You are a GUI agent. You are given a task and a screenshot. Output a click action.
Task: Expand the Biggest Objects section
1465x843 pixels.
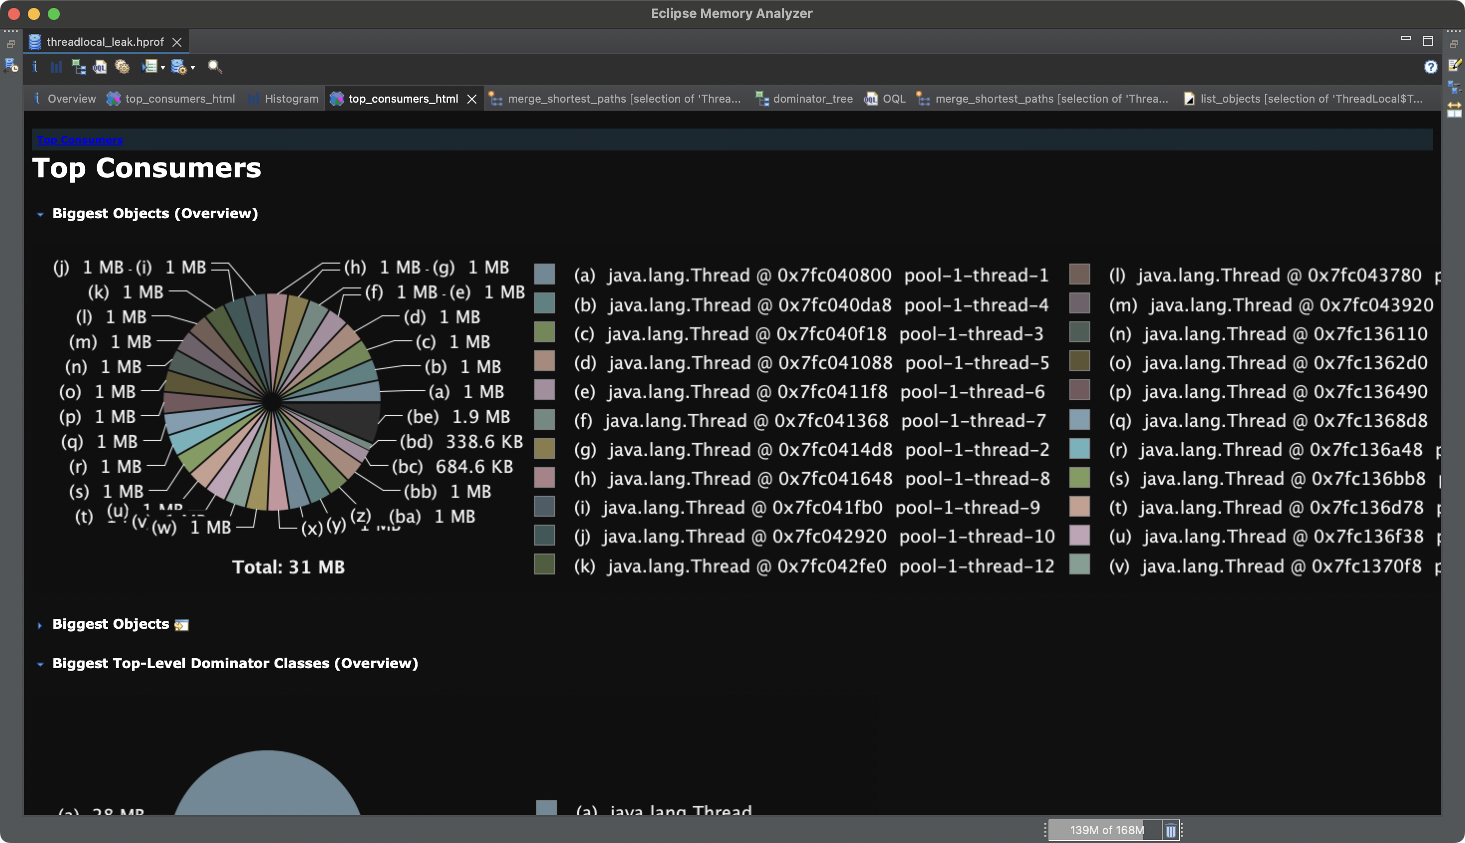[40, 625]
